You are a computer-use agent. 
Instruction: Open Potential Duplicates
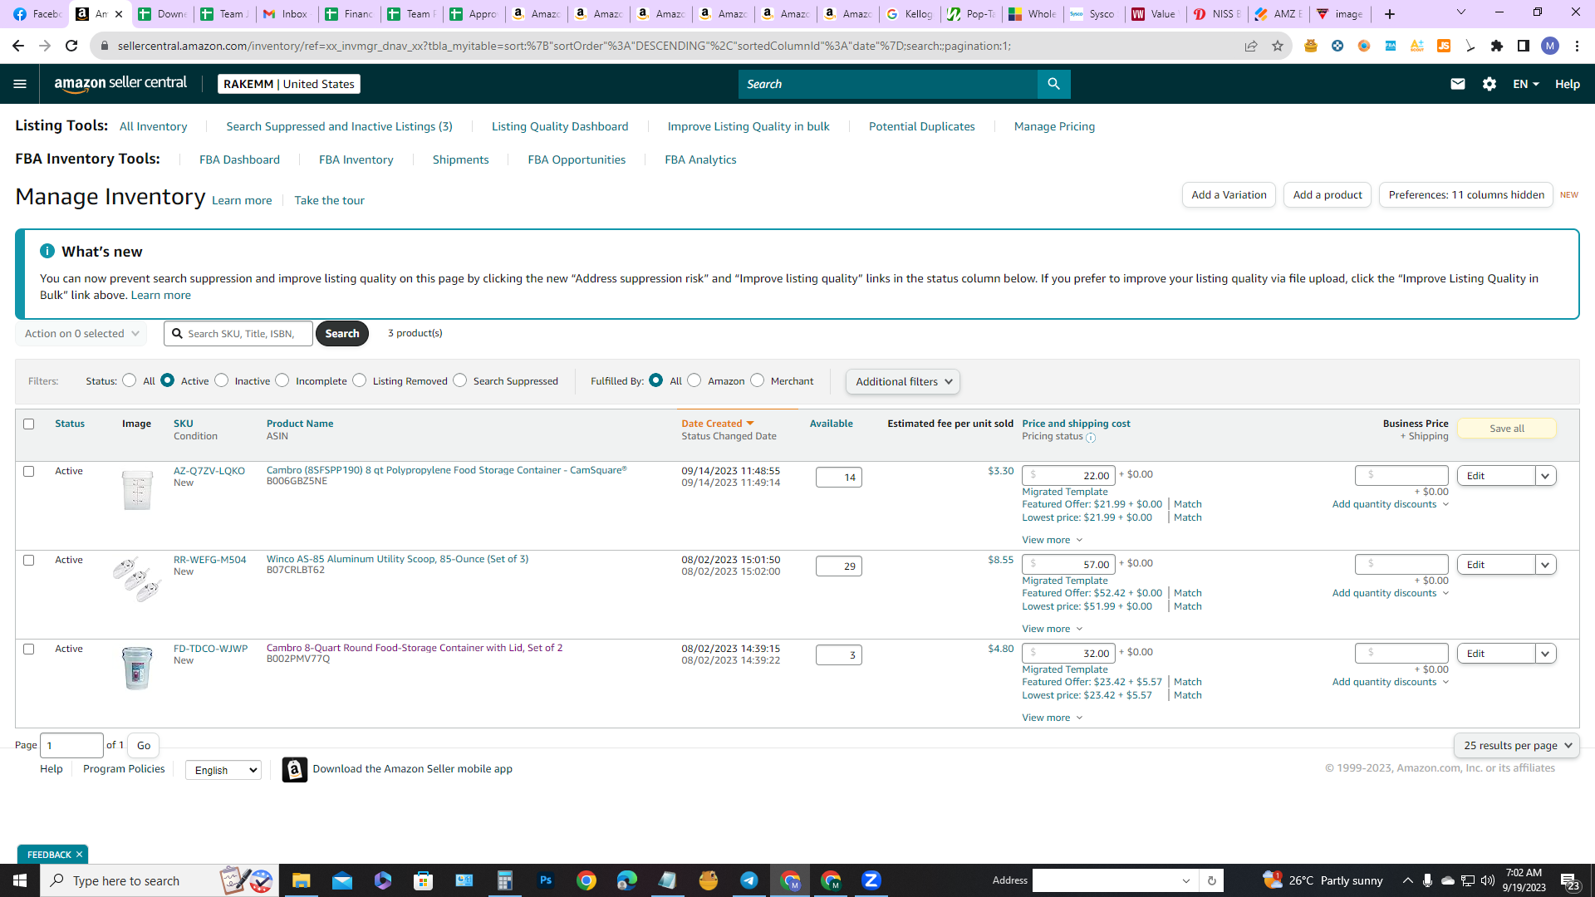click(922, 126)
